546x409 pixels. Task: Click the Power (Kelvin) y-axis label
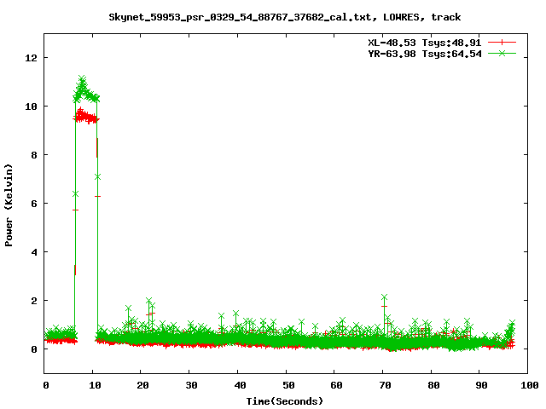click(9, 204)
